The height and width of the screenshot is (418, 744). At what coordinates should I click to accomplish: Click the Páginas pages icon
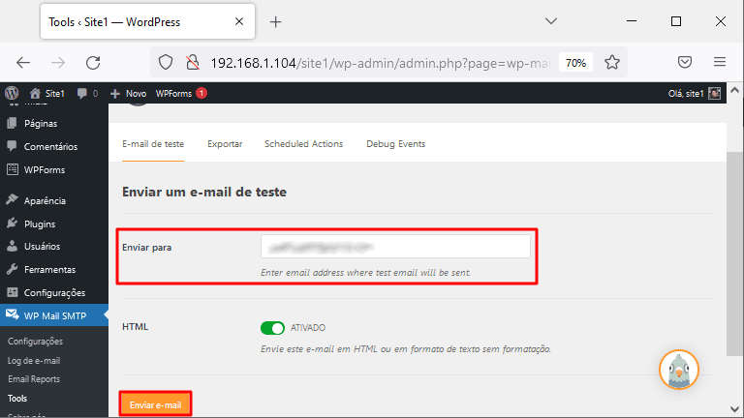[x=13, y=123]
